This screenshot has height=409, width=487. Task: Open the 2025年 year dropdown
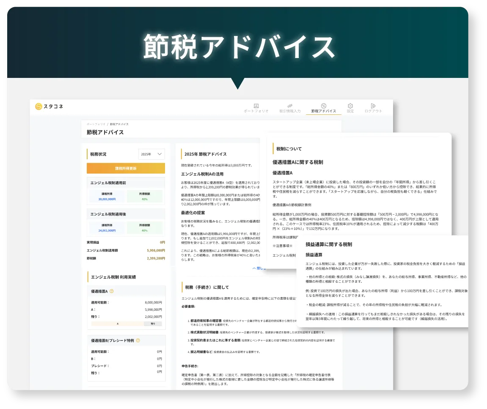[x=151, y=154]
